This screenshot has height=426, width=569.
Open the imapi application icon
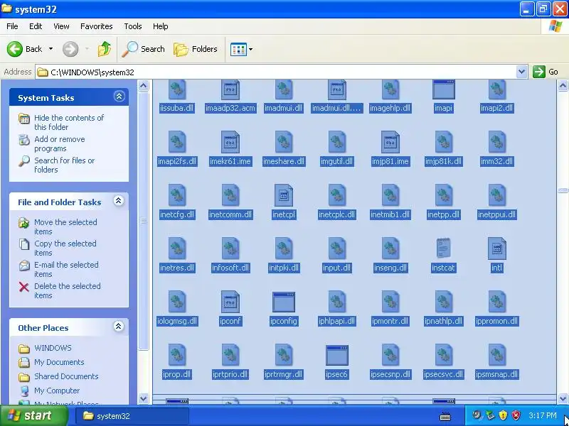(443, 90)
